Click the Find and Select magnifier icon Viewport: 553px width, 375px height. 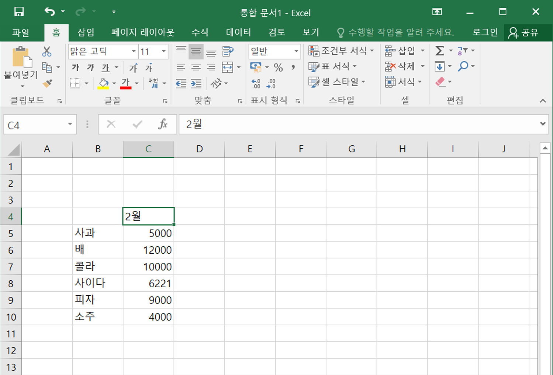click(x=463, y=66)
